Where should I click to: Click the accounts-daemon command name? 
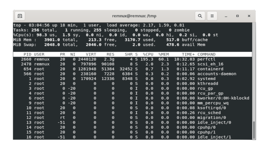click(x=217, y=74)
